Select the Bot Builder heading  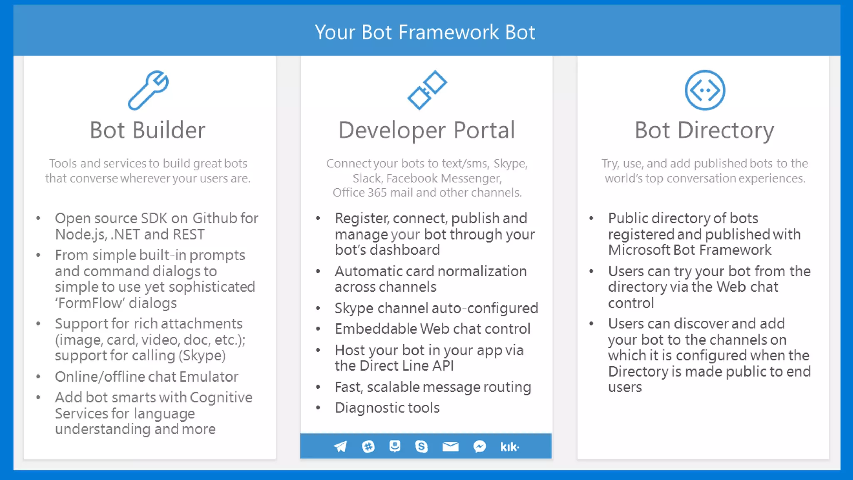click(x=147, y=130)
